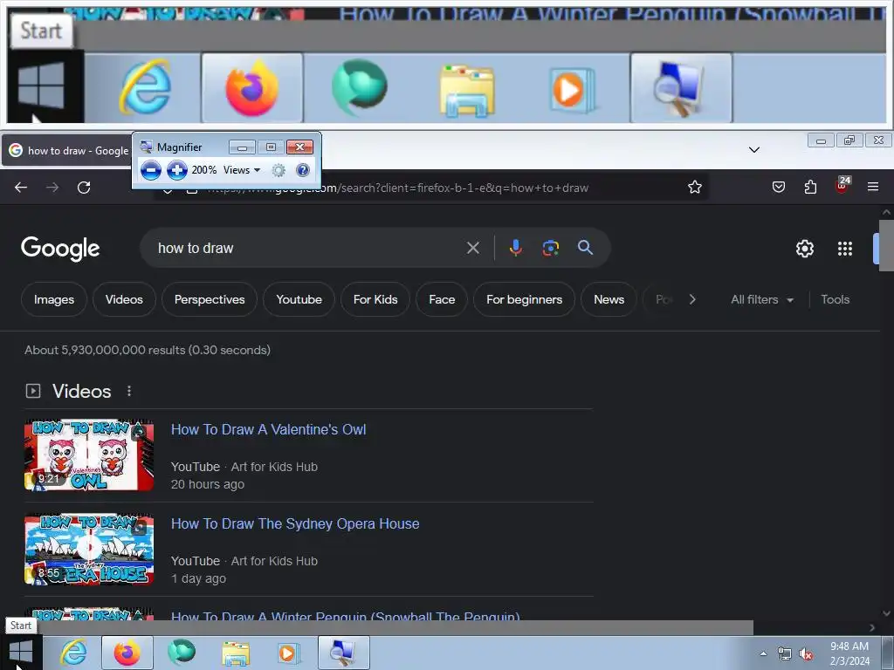Image resolution: width=894 pixels, height=670 pixels.
Task: Show more filter chips with right arrow
Action: [692, 299]
